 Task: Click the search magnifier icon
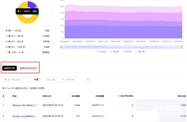coord(5,80)
